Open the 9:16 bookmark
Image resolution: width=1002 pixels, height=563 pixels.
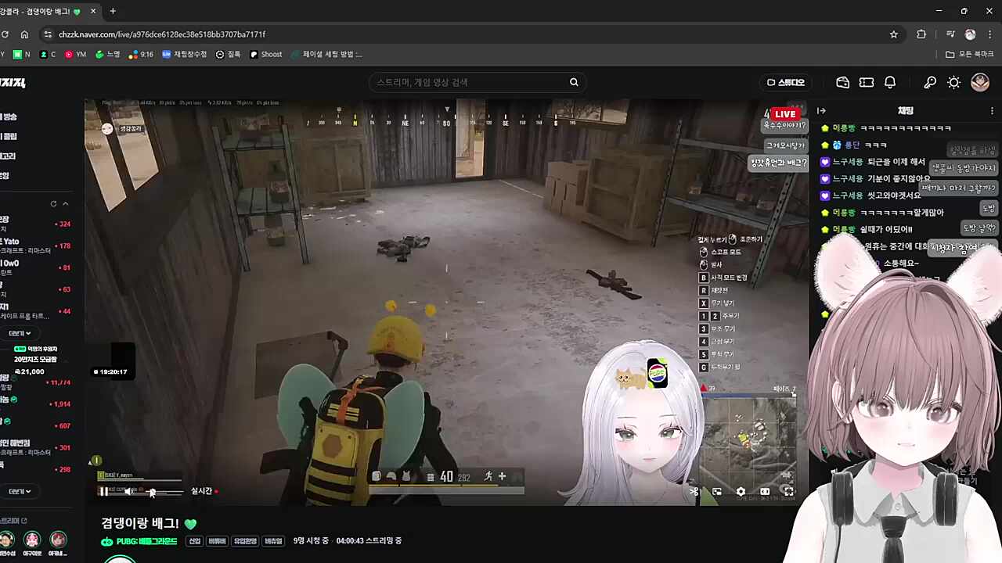click(141, 55)
